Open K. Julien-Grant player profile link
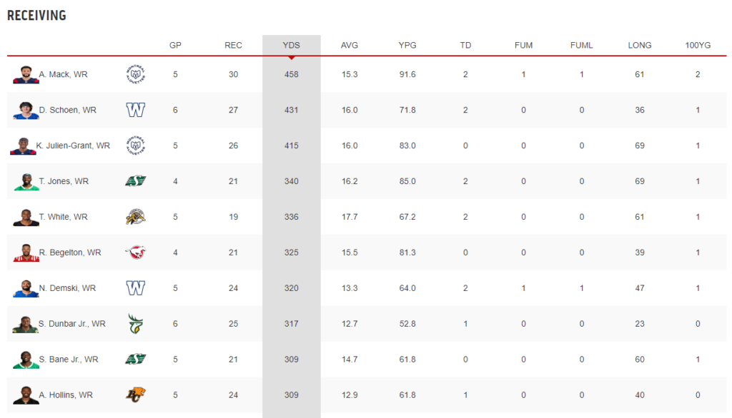Image resolution: width=732 pixels, height=418 pixels. point(74,146)
